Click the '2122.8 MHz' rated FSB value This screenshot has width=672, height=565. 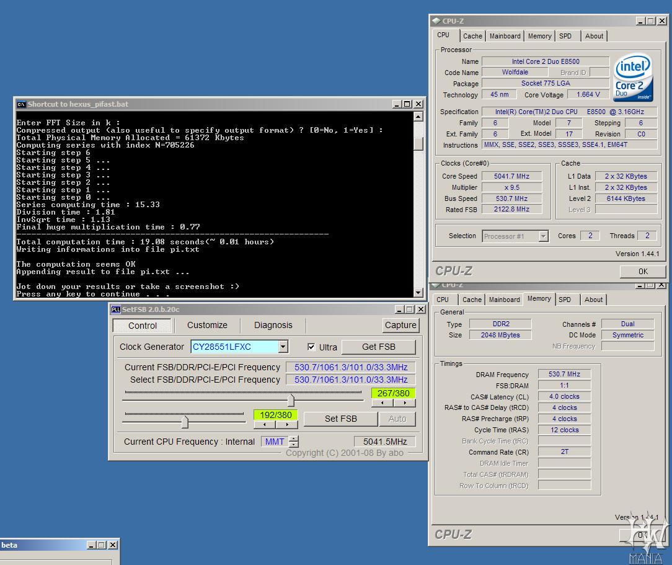click(511, 209)
